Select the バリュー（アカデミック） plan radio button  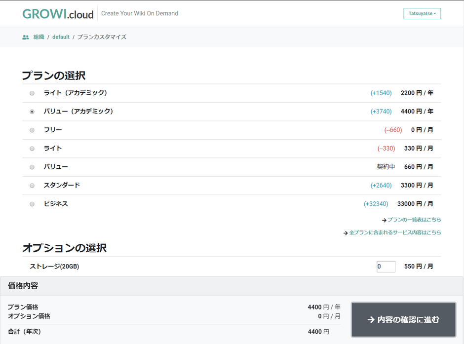tap(32, 112)
